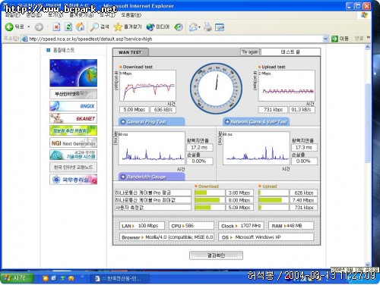Open the Tools menu
The image size is (380, 285).
pos(107,15)
